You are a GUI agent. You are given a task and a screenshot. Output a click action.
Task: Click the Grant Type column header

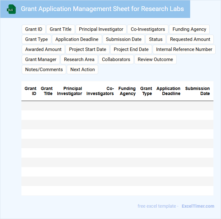[146, 91]
